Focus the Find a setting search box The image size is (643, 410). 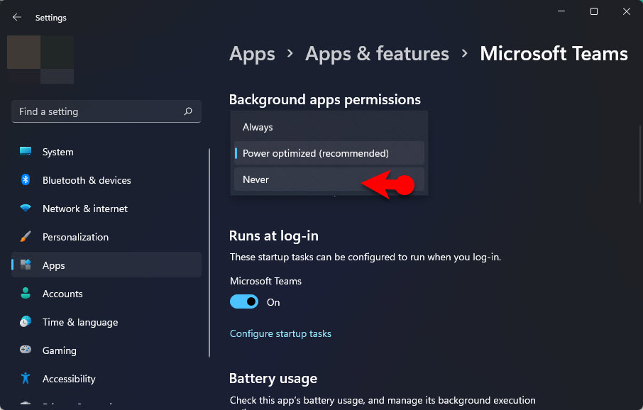(106, 111)
